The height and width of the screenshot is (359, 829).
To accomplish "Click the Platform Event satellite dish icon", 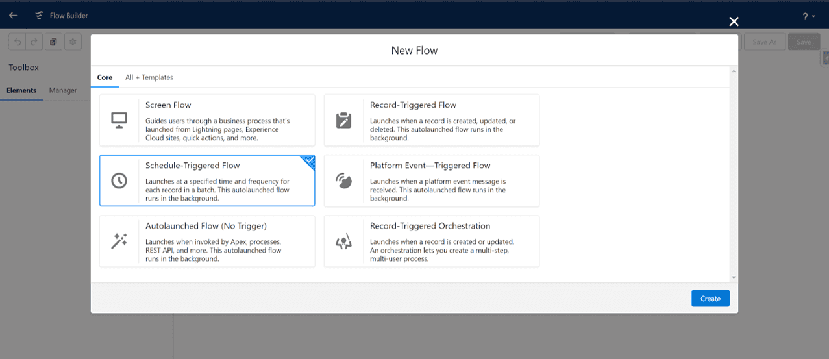I will (x=343, y=180).
